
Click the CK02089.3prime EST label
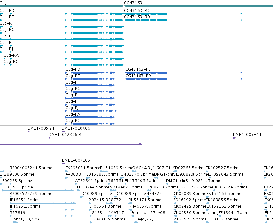click(190, 194)
